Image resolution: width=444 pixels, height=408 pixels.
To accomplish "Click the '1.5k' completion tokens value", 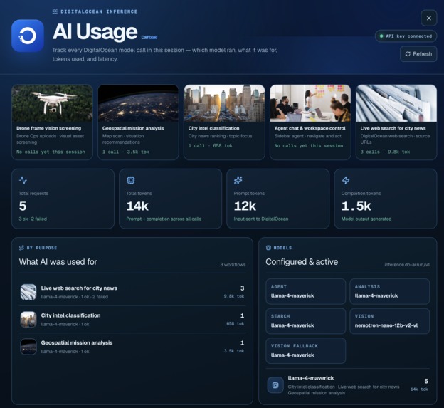I will click(x=356, y=206).
